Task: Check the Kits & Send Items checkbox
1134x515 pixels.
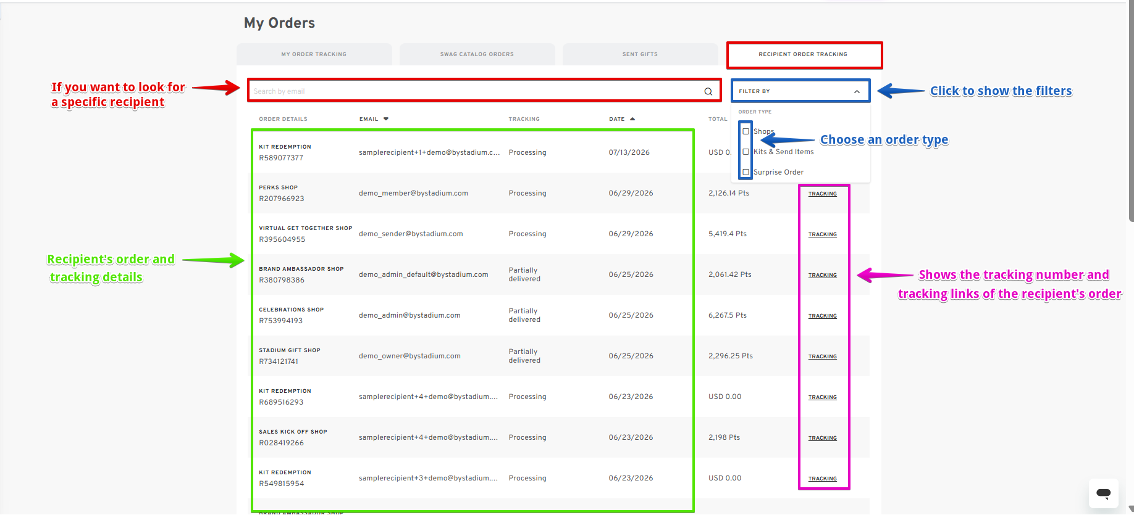Action: [x=745, y=152]
